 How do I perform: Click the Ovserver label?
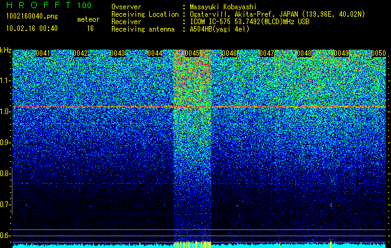pyautogui.click(x=126, y=7)
